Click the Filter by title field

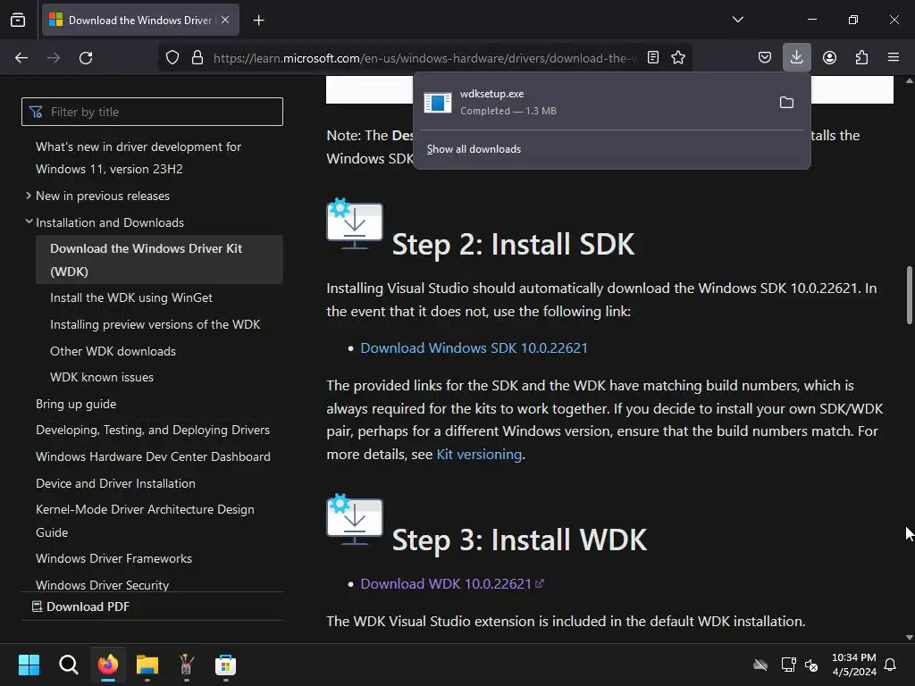click(152, 112)
